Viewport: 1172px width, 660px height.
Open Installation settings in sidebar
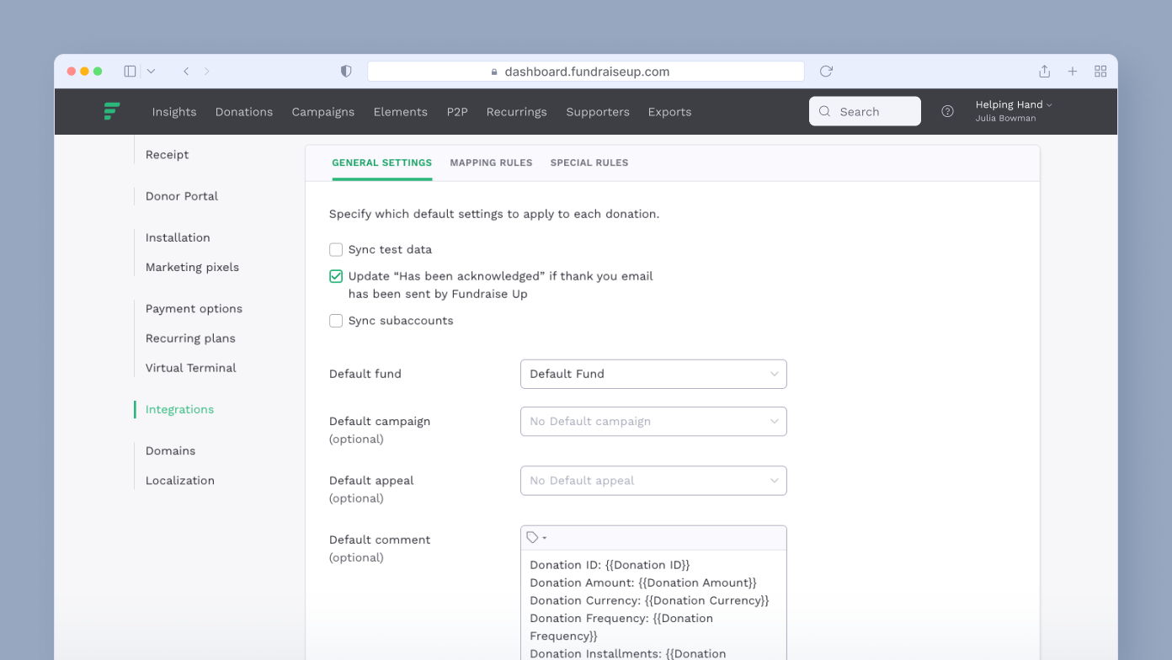coord(178,237)
